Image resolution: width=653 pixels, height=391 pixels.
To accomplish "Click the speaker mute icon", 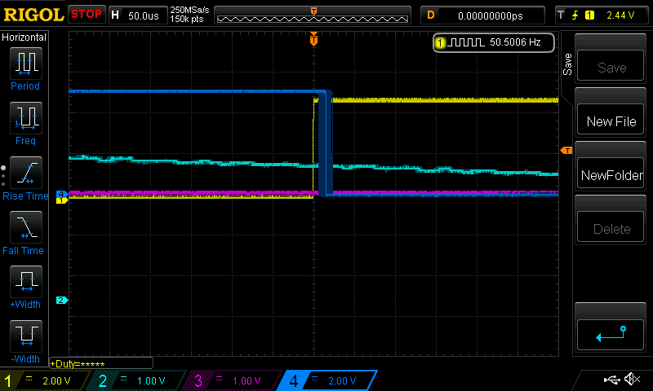I will click(631, 380).
